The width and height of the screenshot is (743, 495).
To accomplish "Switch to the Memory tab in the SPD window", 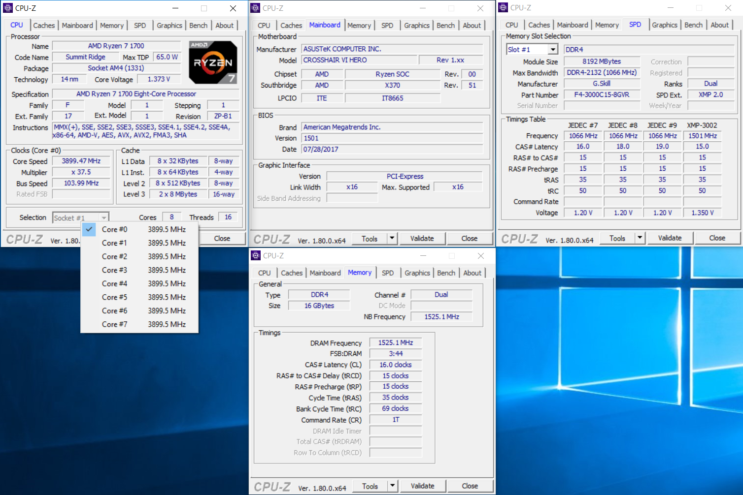I will pos(607,25).
